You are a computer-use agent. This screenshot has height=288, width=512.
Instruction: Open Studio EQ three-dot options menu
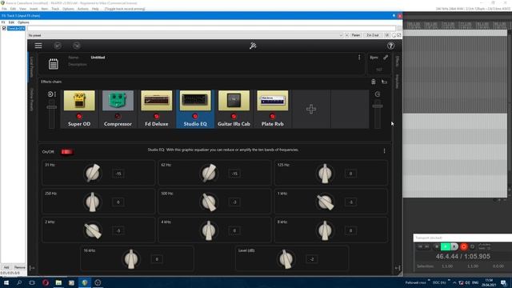384,151
